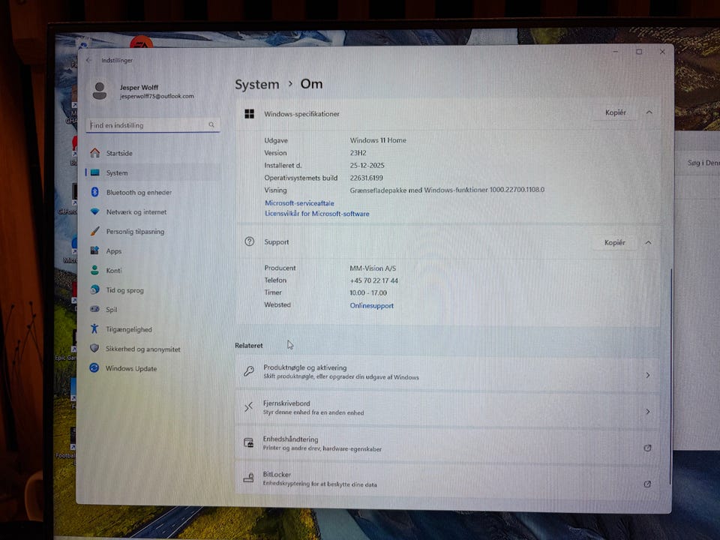Open the Microsoft-serviceaftale link
The width and height of the screenshot is (720, 540).
299,203
